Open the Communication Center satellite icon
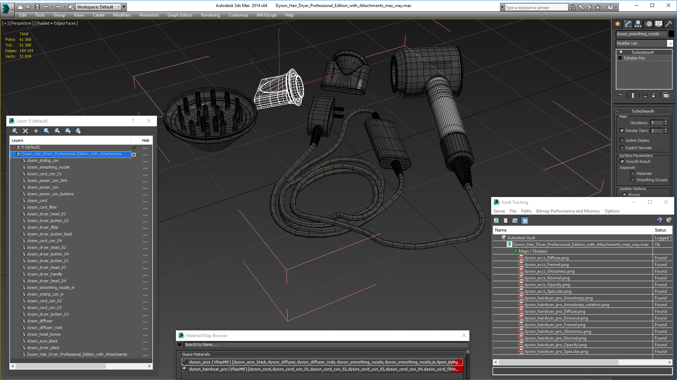The width and height of the screenshot is (677, 380). click(589, 7)
